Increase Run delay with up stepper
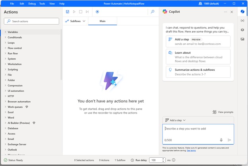 pyautogui.click(x=163, y=159)
